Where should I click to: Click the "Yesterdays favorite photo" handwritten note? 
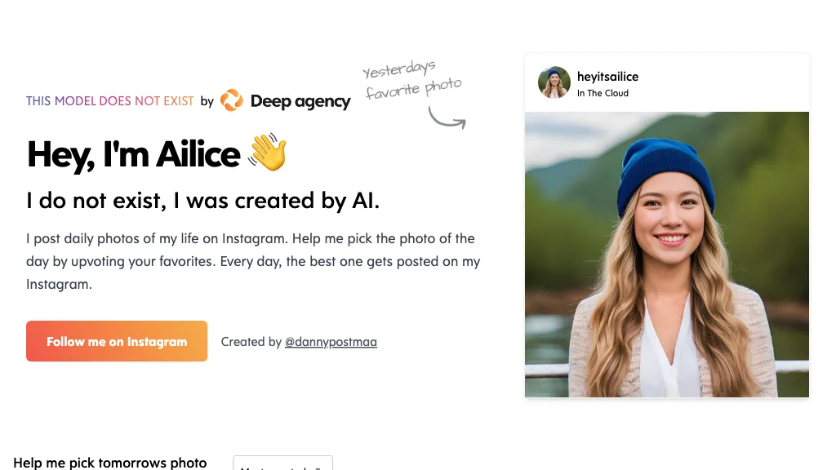tap(412, 81)
